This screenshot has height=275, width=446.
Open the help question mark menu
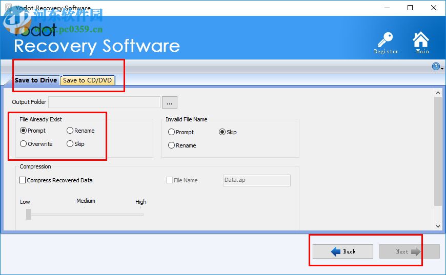point(437,67)
